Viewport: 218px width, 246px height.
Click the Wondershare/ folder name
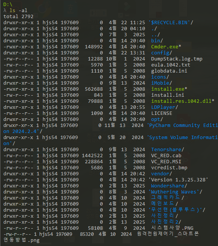pyautogui.click(x=169, y=186)
